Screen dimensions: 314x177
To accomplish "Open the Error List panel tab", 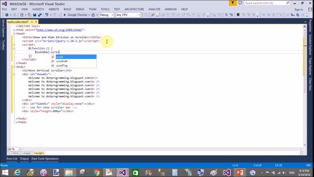I will tap(12, 158).
